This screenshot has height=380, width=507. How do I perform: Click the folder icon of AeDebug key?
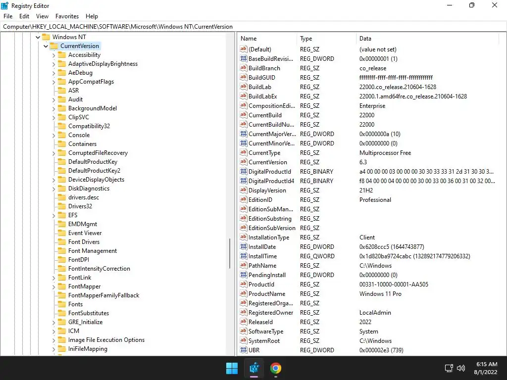coord(62,73)
